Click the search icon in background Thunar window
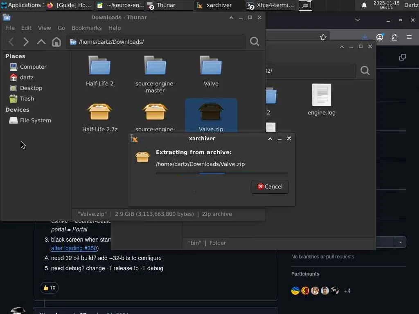The image size is (419, 314). (365, 71)
